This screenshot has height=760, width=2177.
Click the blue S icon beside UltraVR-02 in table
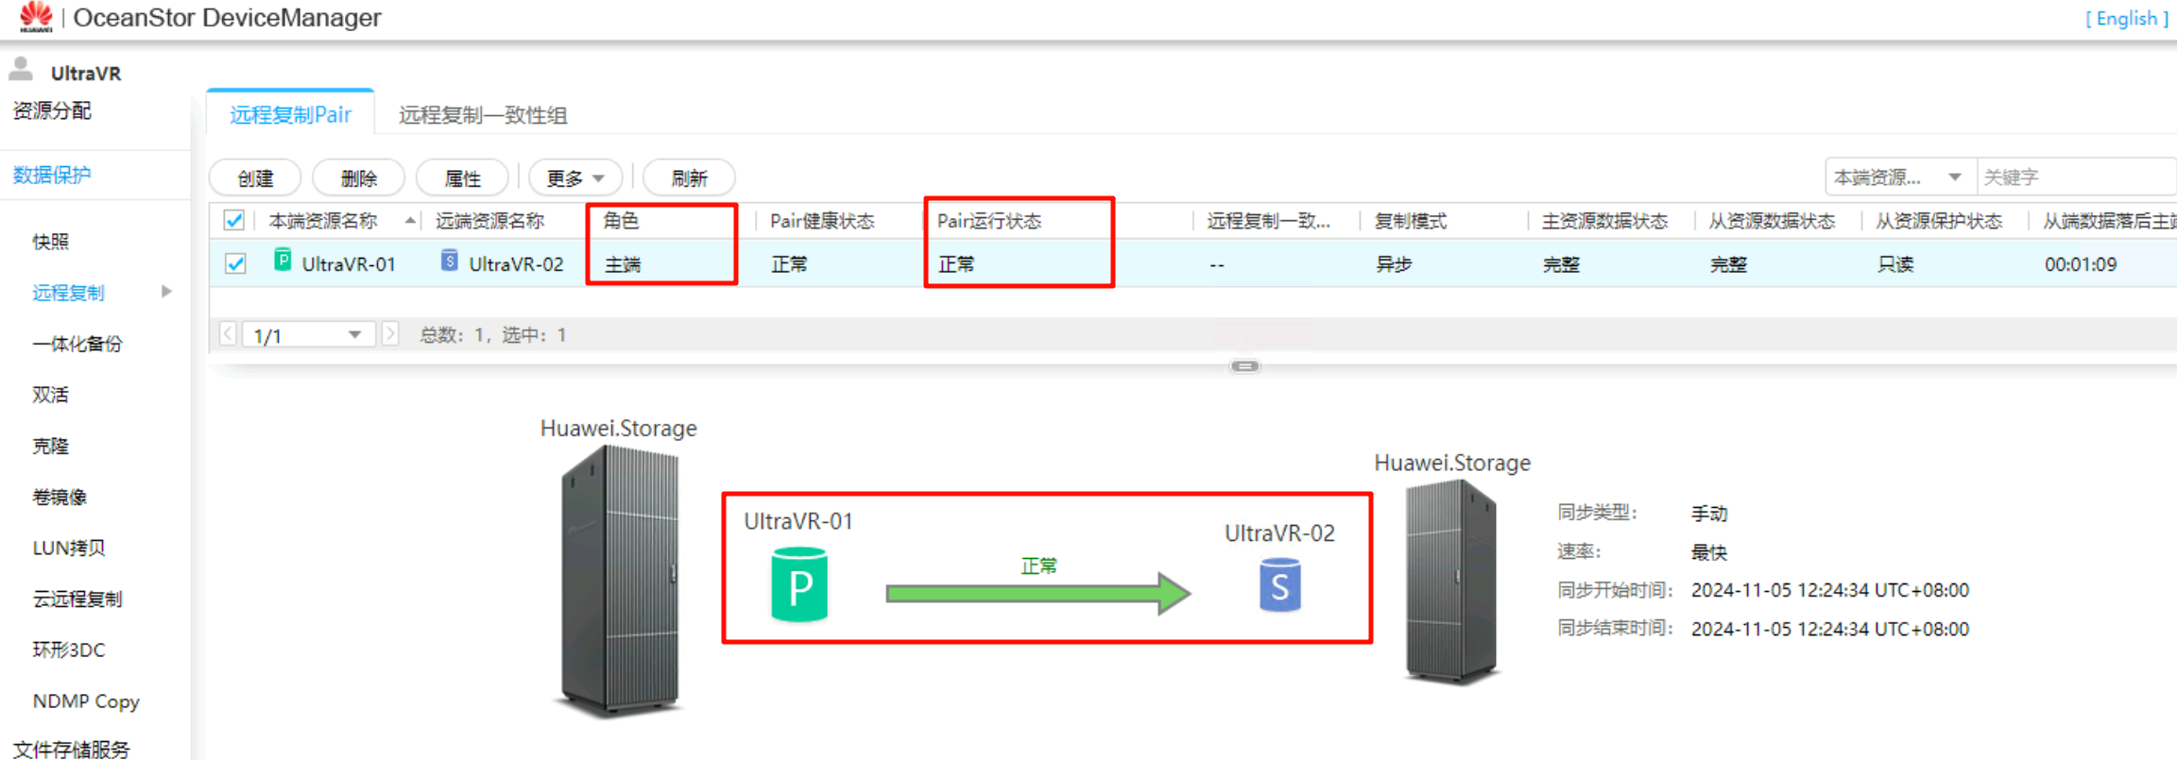[x=450, y=261]
